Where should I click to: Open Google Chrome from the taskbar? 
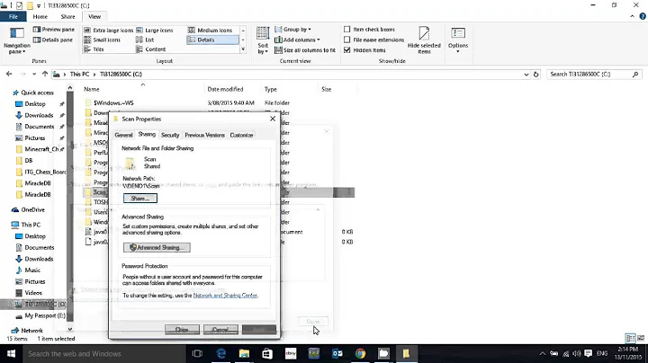(x=360, y=353)
